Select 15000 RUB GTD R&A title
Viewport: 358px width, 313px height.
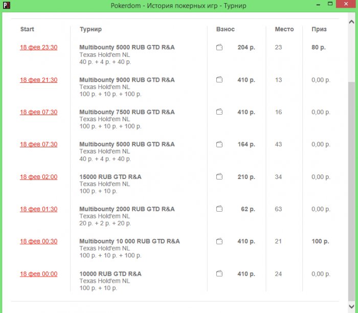click(x=110, y=177)
